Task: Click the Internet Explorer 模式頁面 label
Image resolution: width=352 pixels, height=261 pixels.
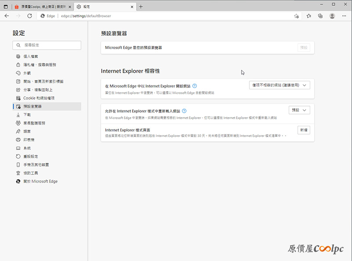Action: pyautogui.click(x=128, y=130)
